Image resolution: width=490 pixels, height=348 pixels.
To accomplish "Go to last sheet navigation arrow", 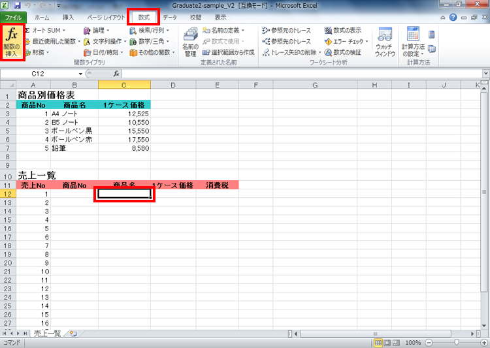I will (25, 334).
